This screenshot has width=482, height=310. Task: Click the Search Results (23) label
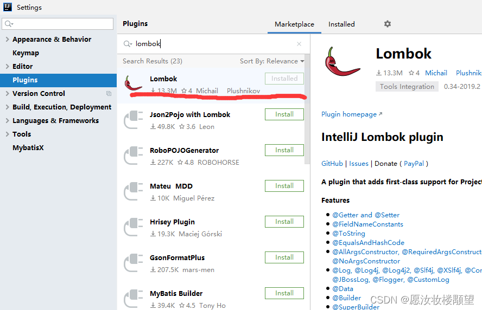tap(153, 61)
